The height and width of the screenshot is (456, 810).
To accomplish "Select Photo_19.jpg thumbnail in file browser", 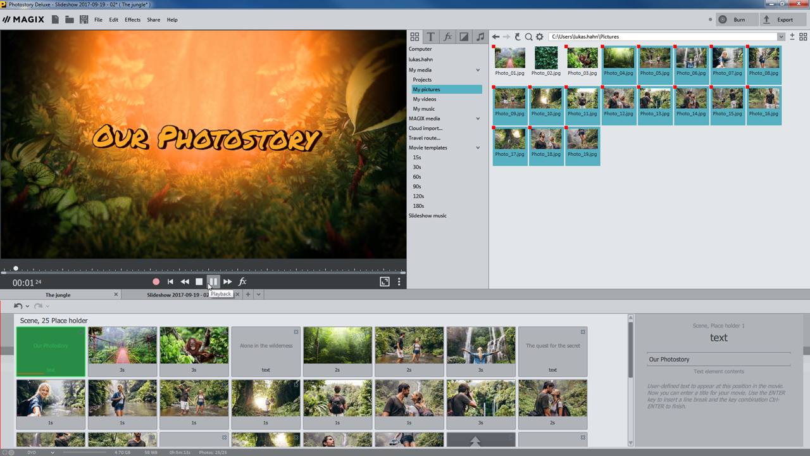I will tap(582, 146).
